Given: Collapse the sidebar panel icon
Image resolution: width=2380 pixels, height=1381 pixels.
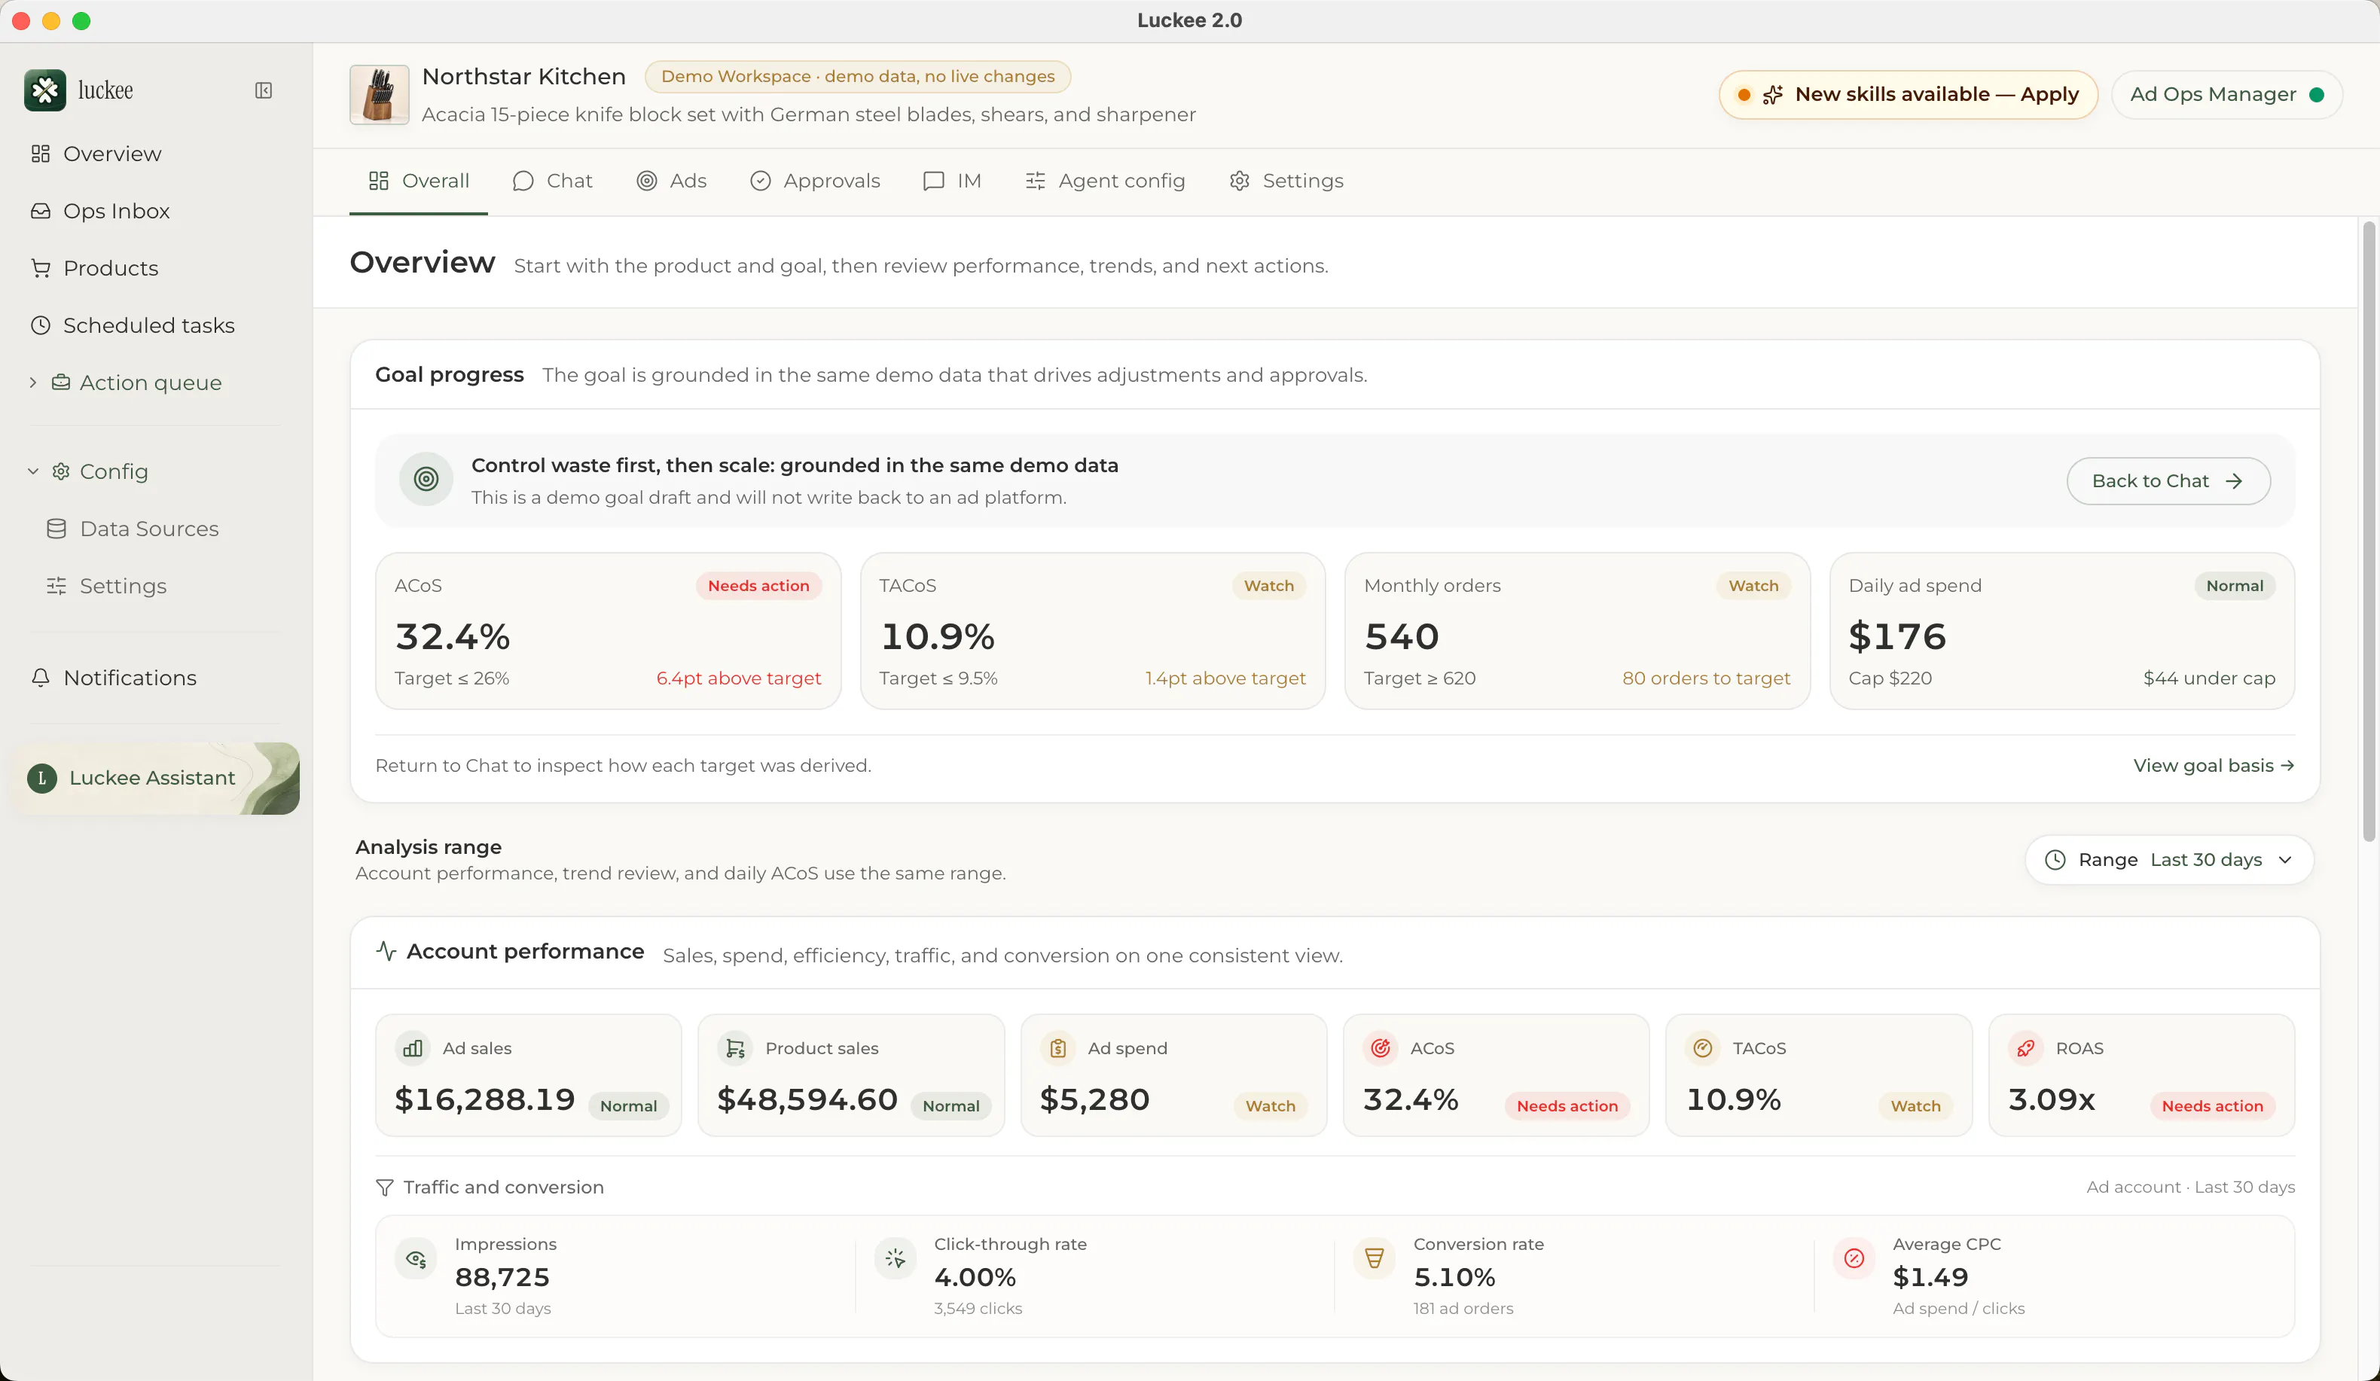Looking at the screenshot, I should 264,90.
